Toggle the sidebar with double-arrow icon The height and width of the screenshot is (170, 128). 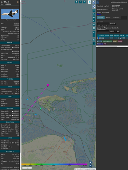[98, 2]
